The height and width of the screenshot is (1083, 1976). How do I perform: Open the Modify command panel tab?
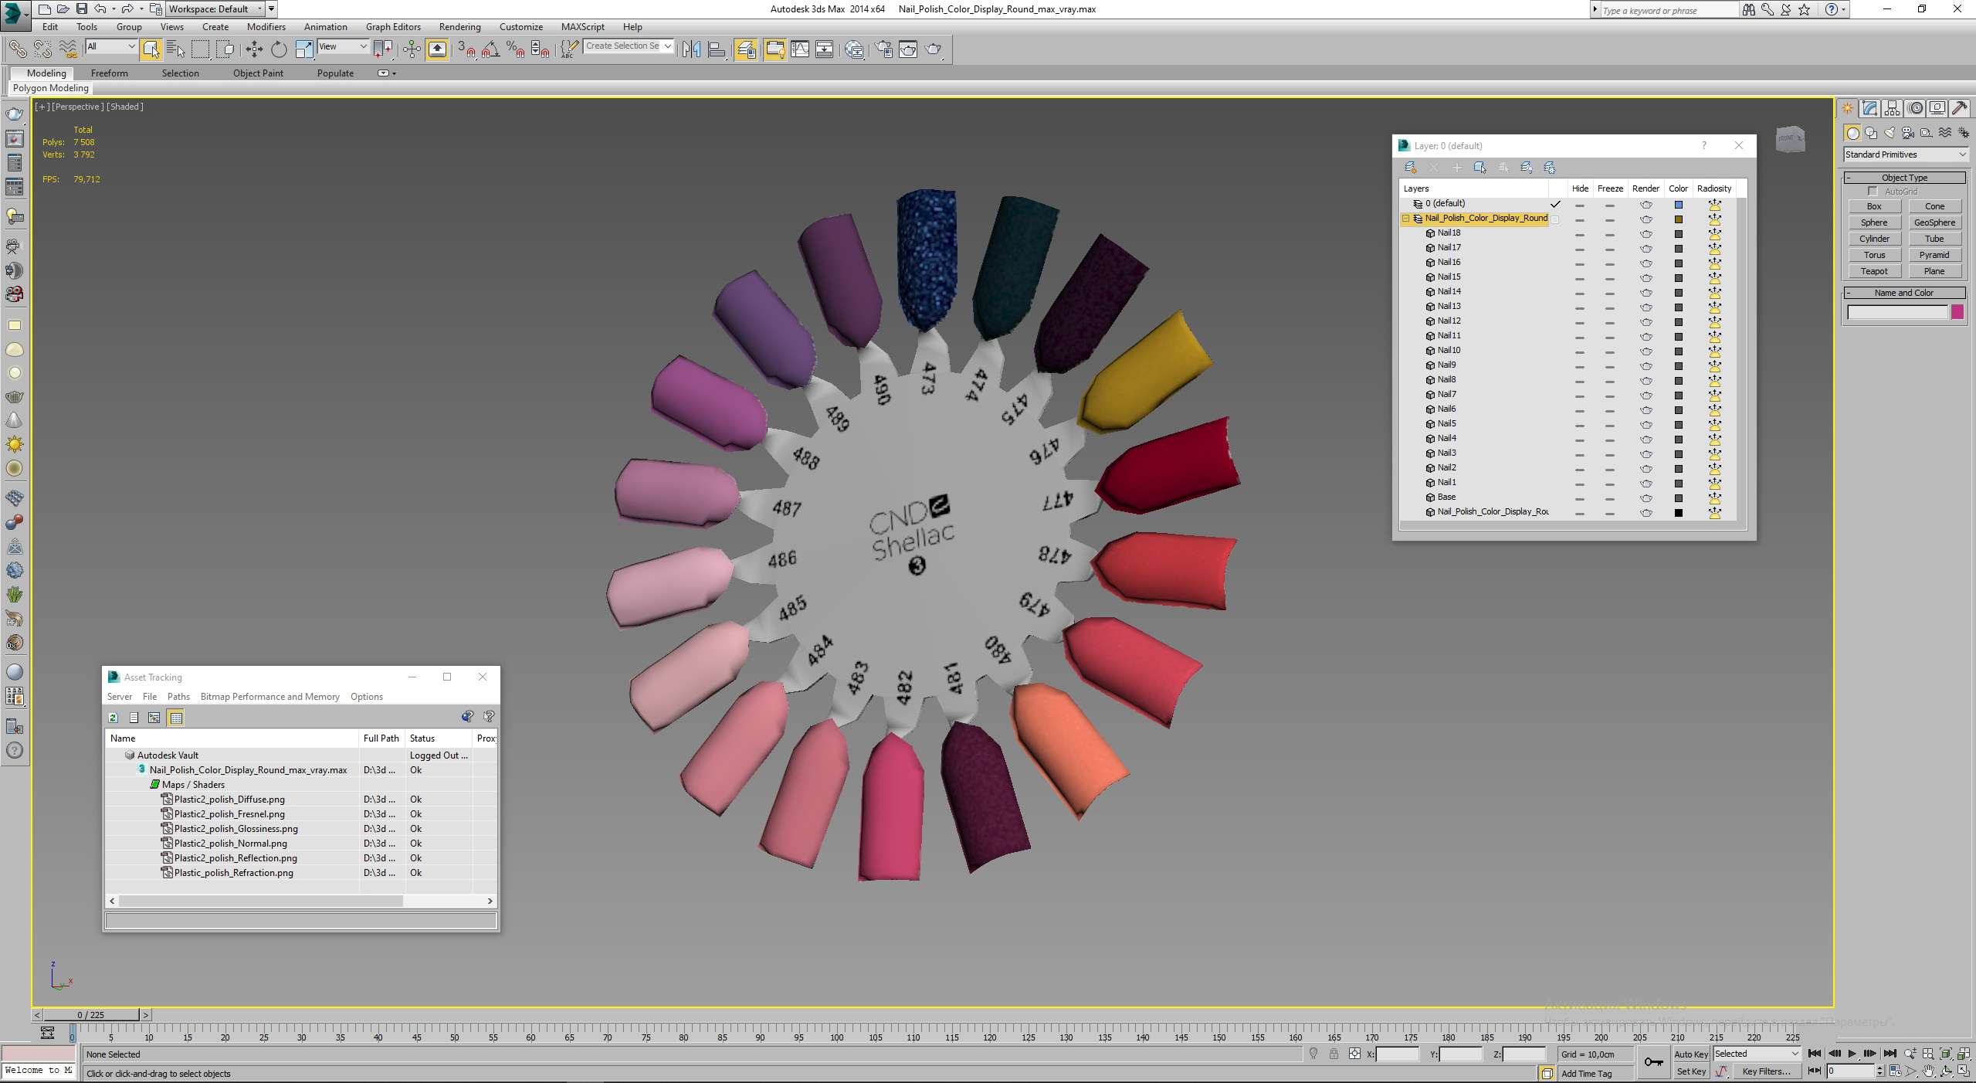(x=1869, y=108)
